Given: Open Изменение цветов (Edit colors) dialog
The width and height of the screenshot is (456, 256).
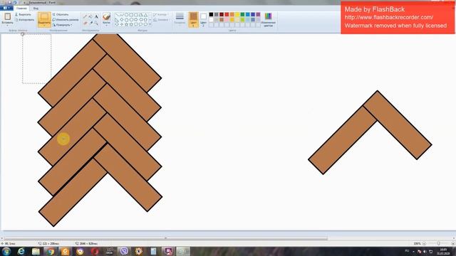Looking at the screenshot, I should [x=268, y=19].
